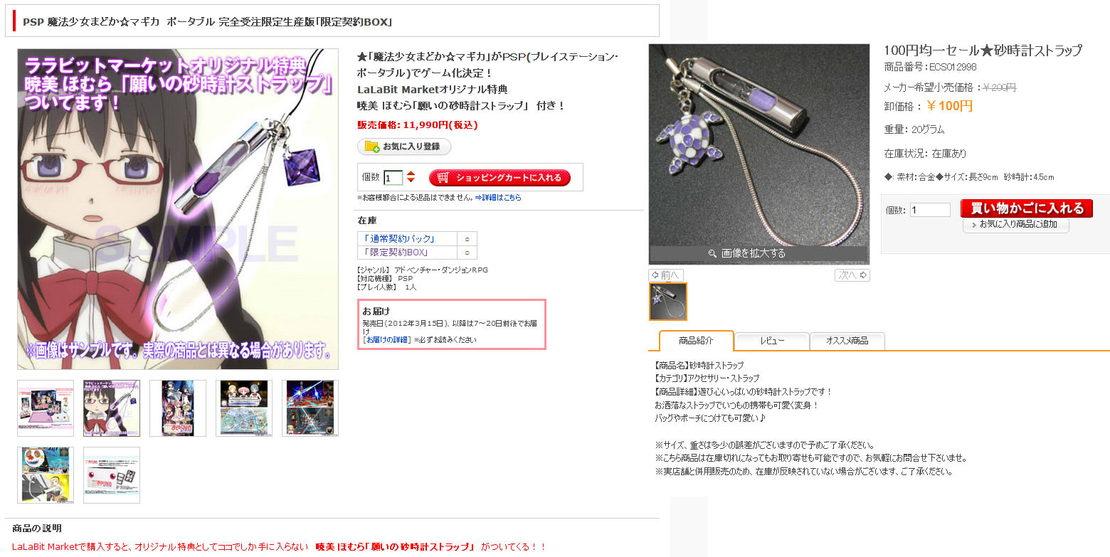
Task: Select the Homura strap sample thumbnail
Action: coord(112,408)
